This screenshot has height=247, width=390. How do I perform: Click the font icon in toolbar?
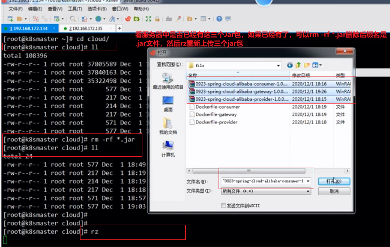pyautogui.click(x=112, y=19)
